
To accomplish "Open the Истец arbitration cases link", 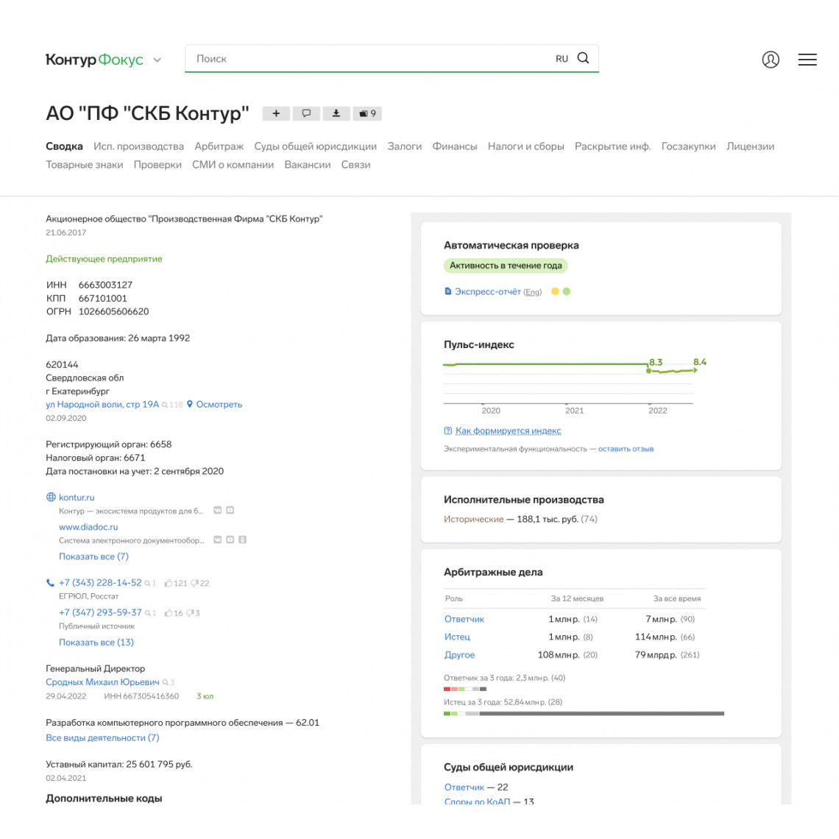I will click(457, 637).
